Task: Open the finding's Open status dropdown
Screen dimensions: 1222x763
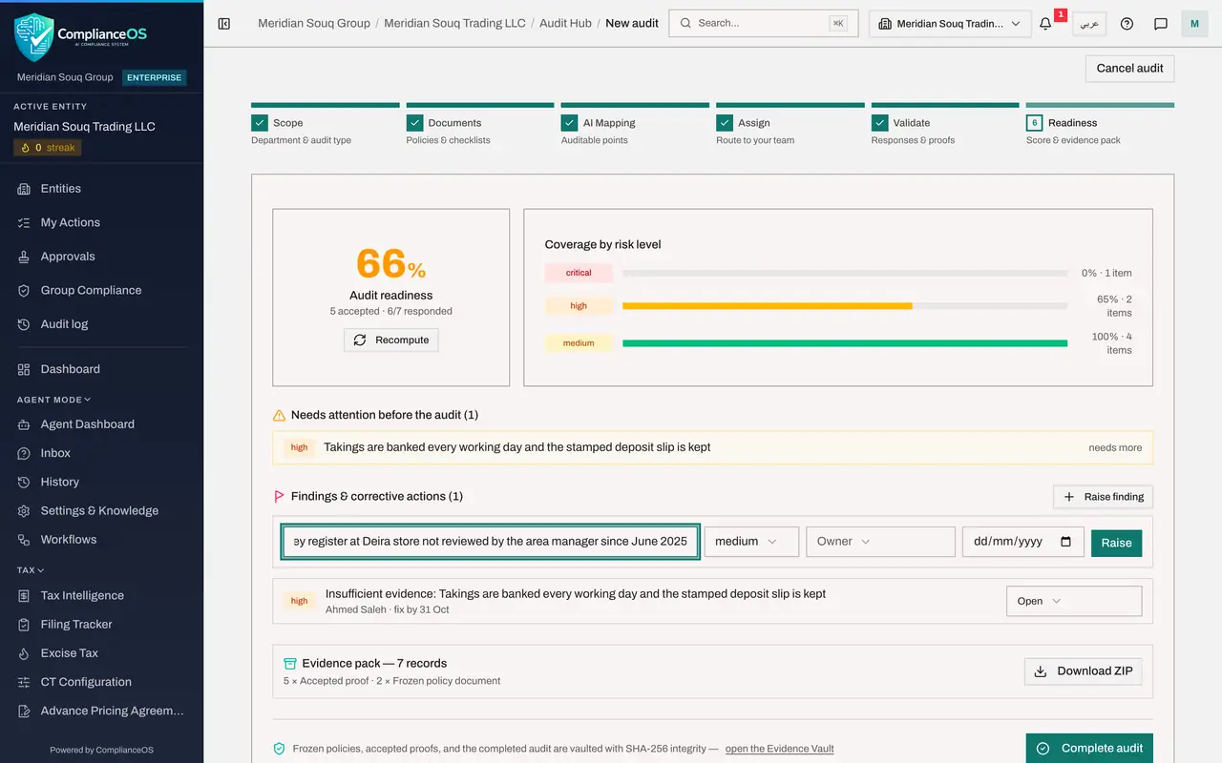Action: [1074, 601]
